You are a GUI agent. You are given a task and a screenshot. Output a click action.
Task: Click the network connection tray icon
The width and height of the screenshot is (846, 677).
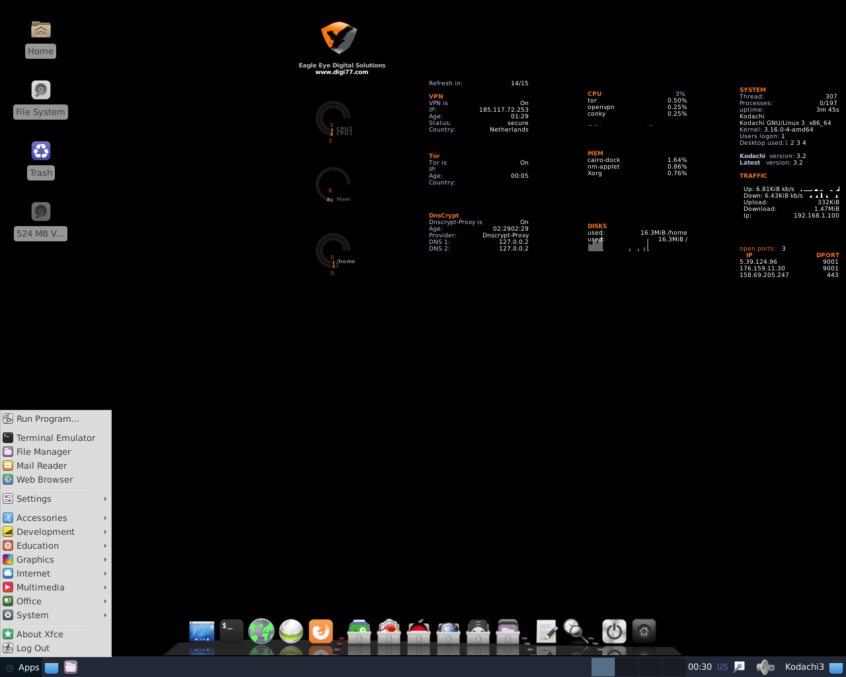pyautogui.click(x=740, y=667)
